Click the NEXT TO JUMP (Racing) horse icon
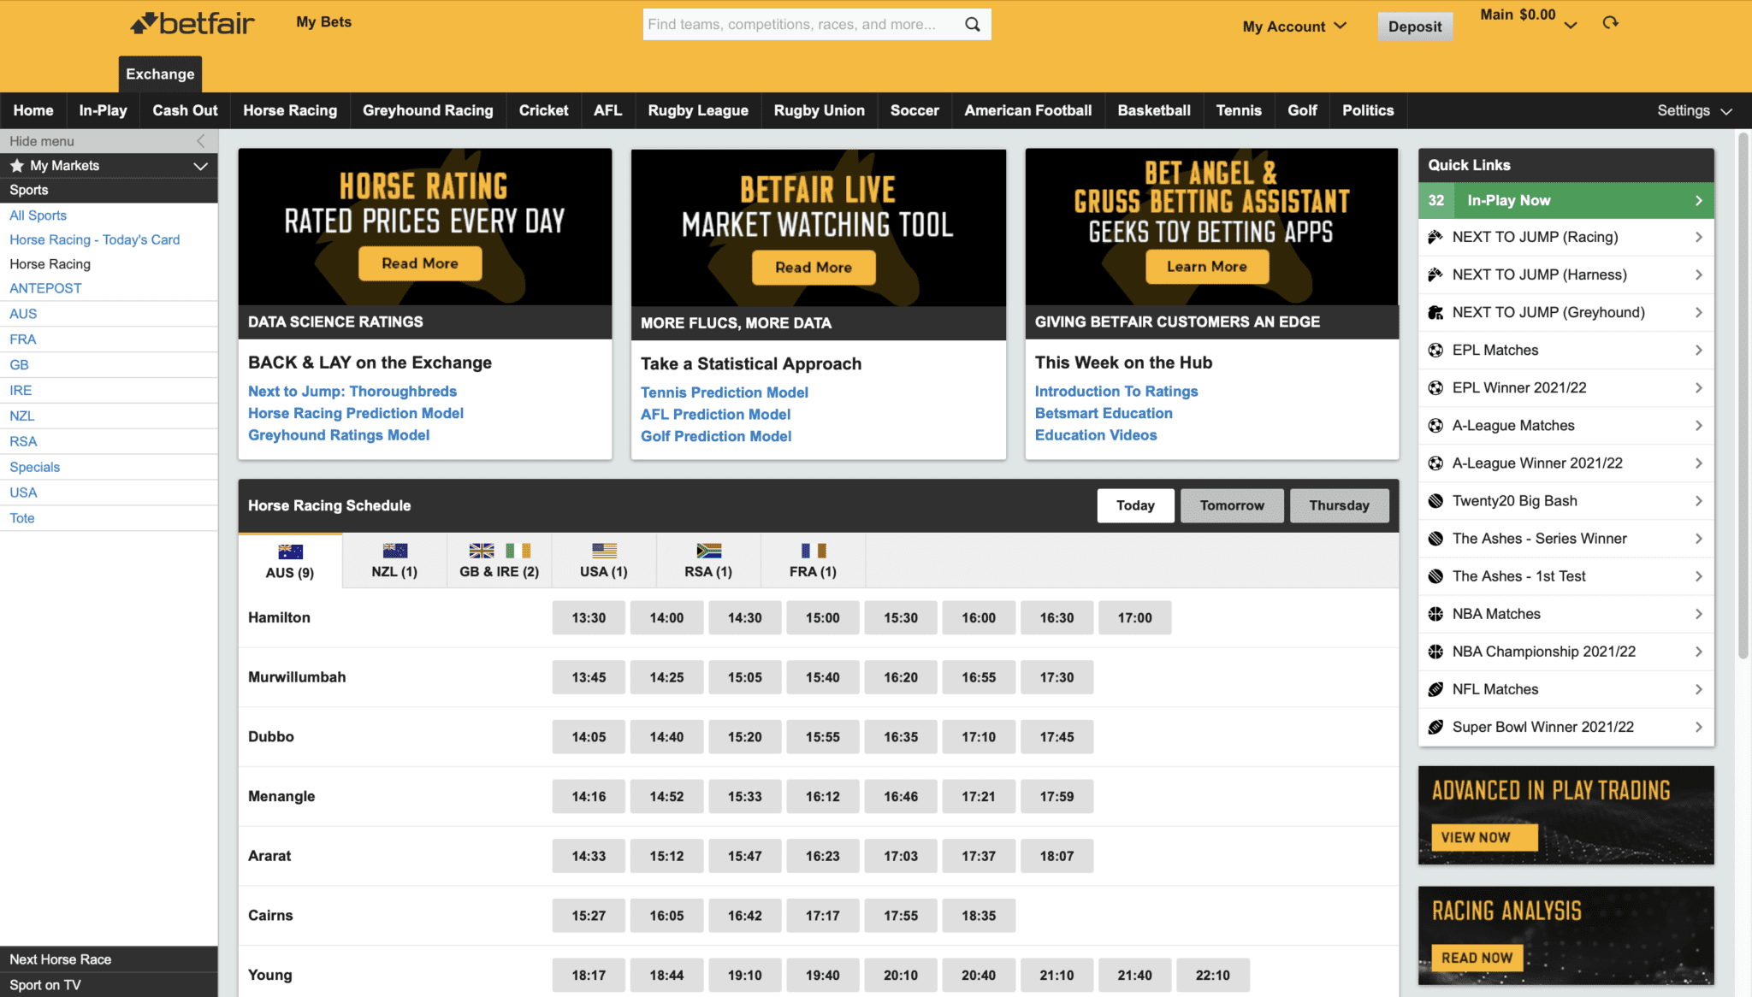 point(1435,237)
